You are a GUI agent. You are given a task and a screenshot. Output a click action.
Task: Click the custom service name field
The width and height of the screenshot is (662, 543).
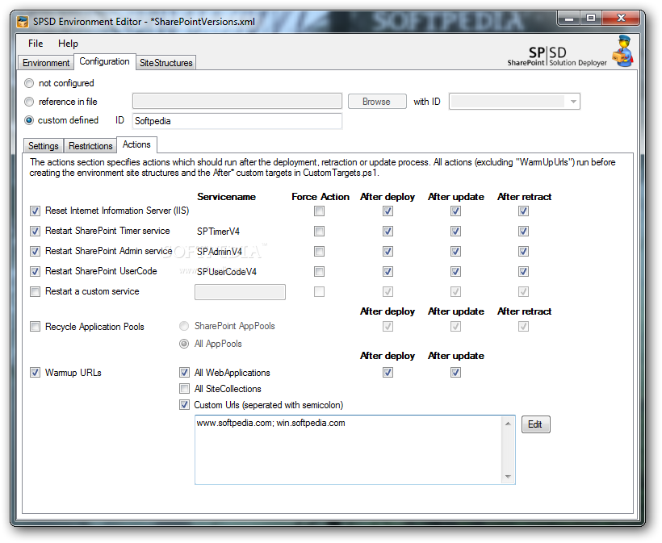pos(240,292)
